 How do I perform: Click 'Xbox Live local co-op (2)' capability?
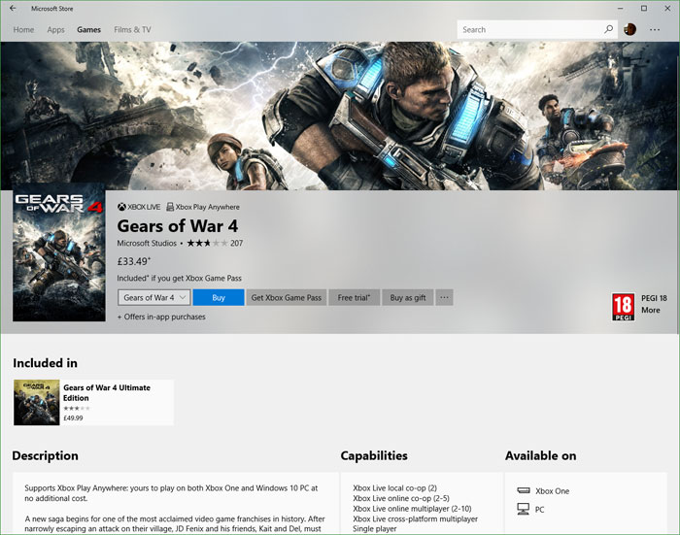tap(394, 487)
